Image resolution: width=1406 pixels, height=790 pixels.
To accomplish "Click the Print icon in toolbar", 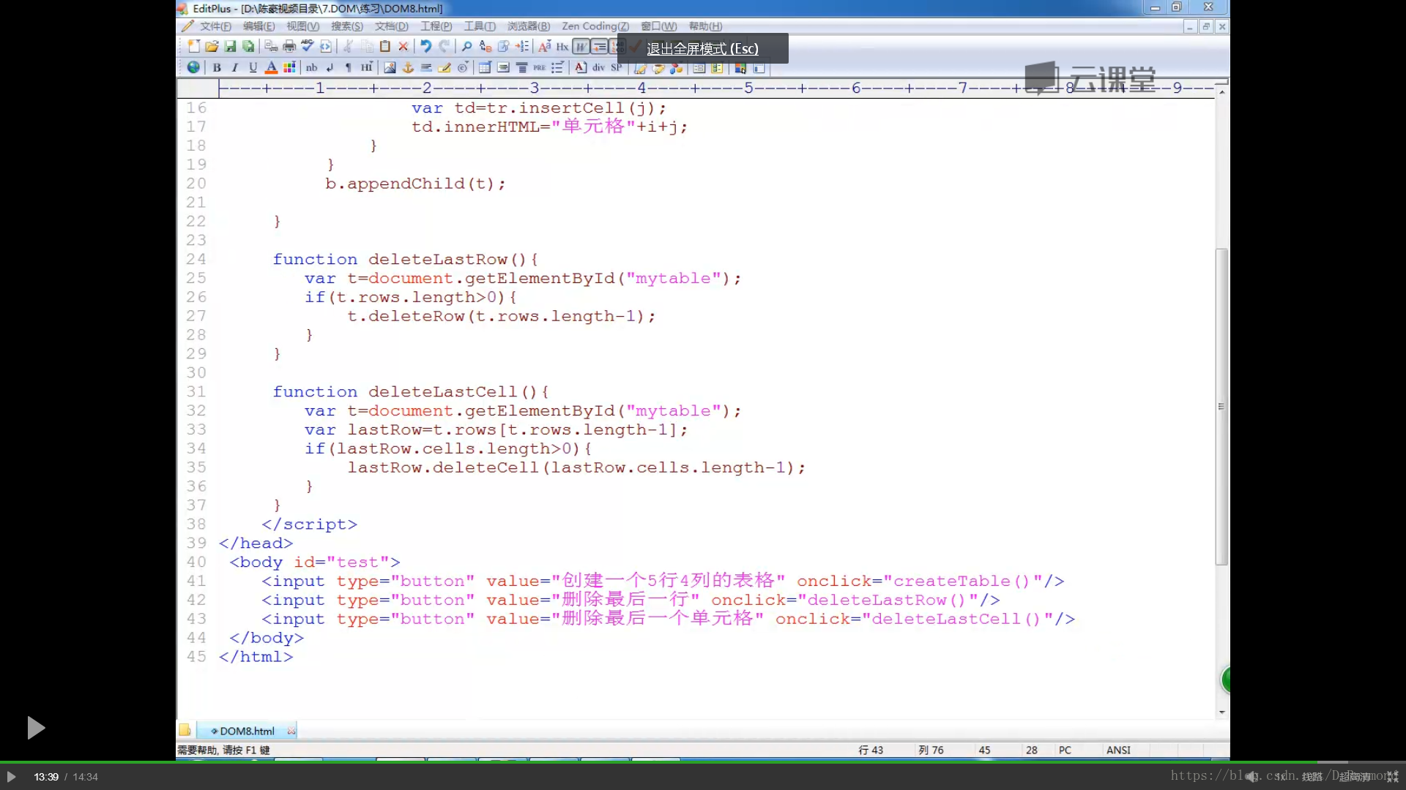I will [x=289, y=47].
